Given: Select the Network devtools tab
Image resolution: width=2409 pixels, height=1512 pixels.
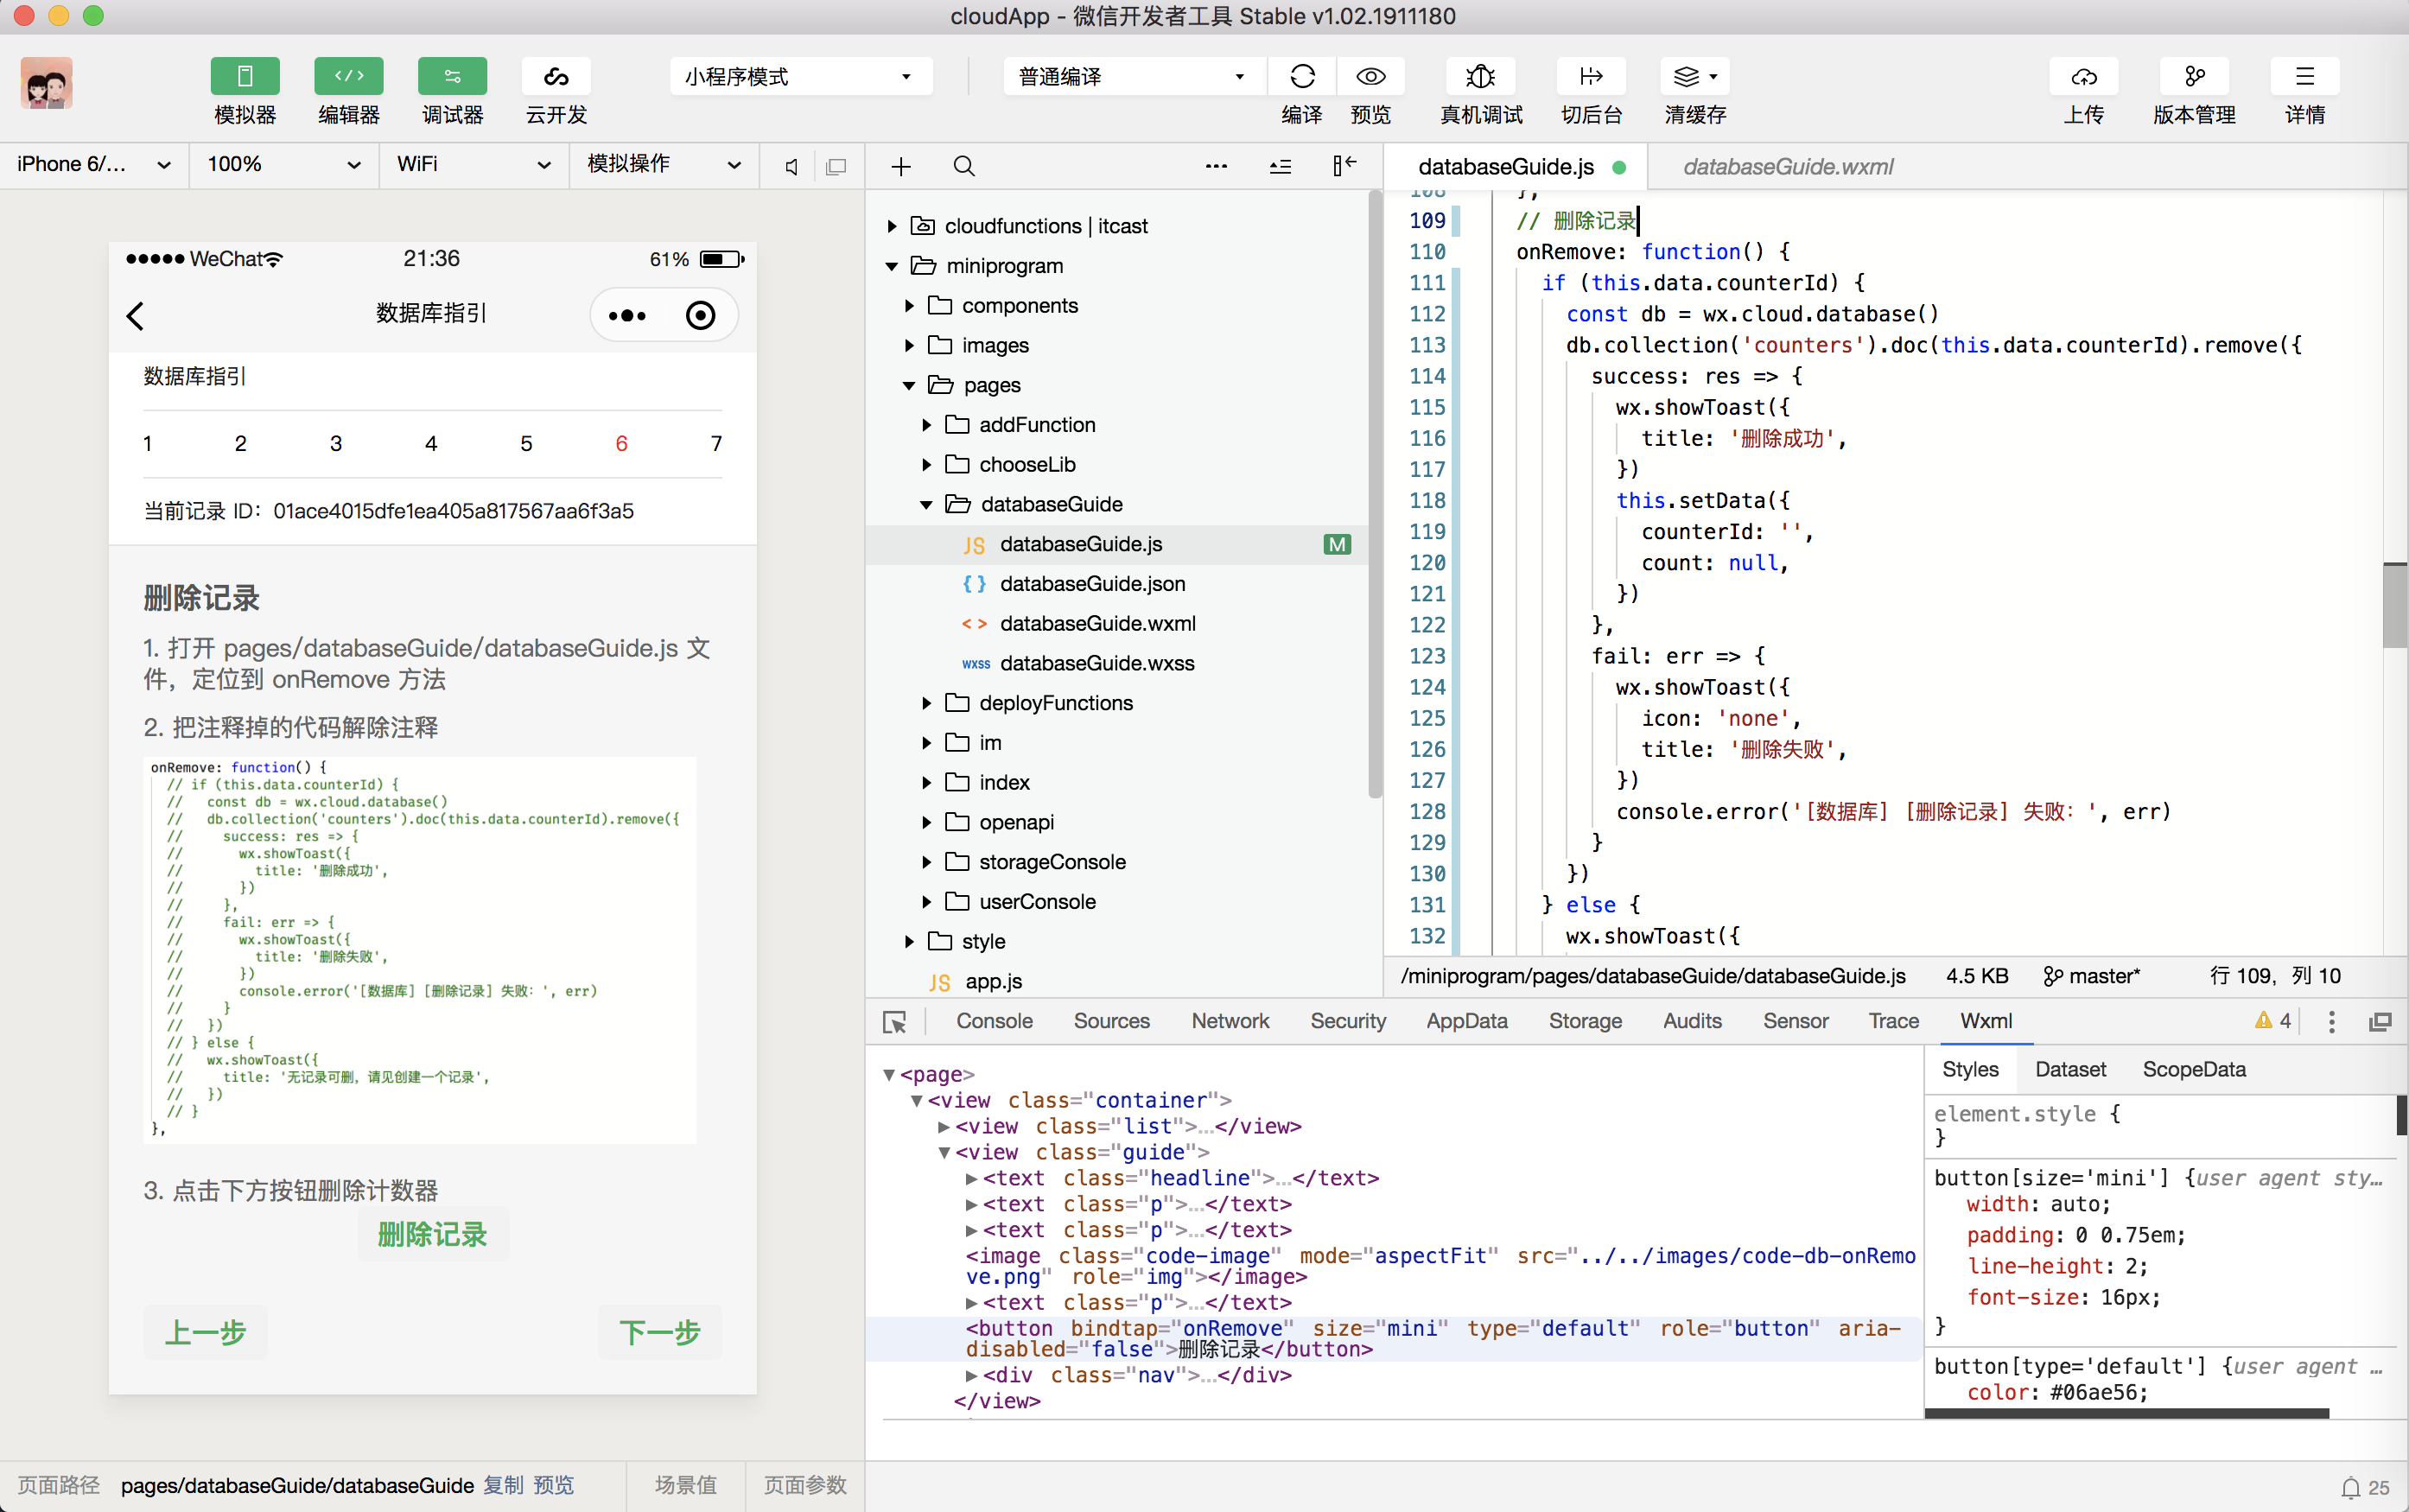Looking at the screenshot, I should point(1230,1021).
